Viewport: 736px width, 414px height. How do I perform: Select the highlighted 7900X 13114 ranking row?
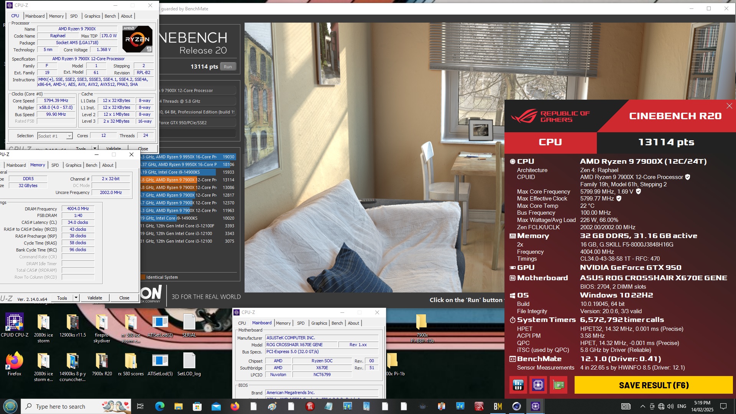(x=188, y=180)
